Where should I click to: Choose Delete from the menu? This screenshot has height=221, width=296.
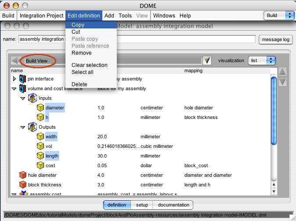coord(91,84)
